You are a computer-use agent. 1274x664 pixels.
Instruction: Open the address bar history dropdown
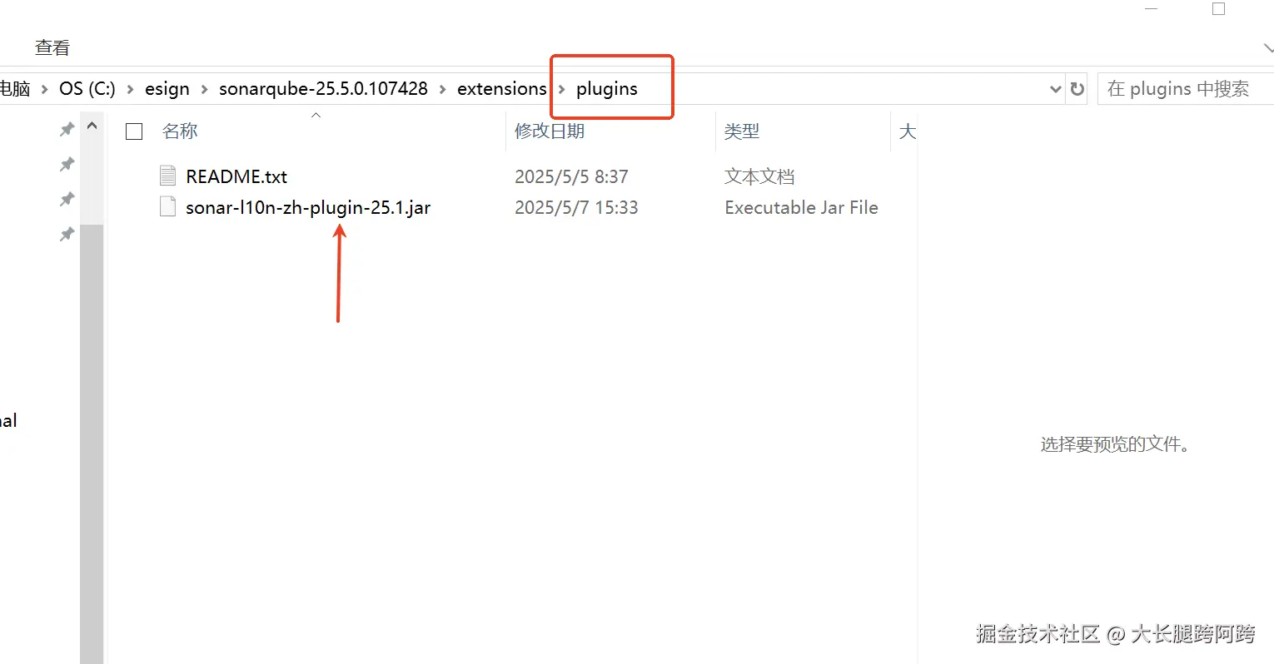click(x=1055, y=89)
